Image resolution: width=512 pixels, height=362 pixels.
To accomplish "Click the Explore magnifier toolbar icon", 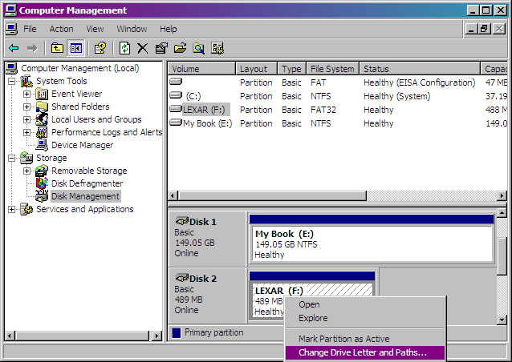I will [198, 48].
